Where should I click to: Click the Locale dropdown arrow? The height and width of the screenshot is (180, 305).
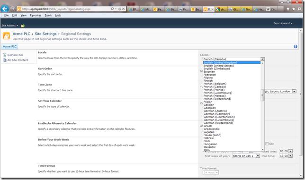point(262,59)
